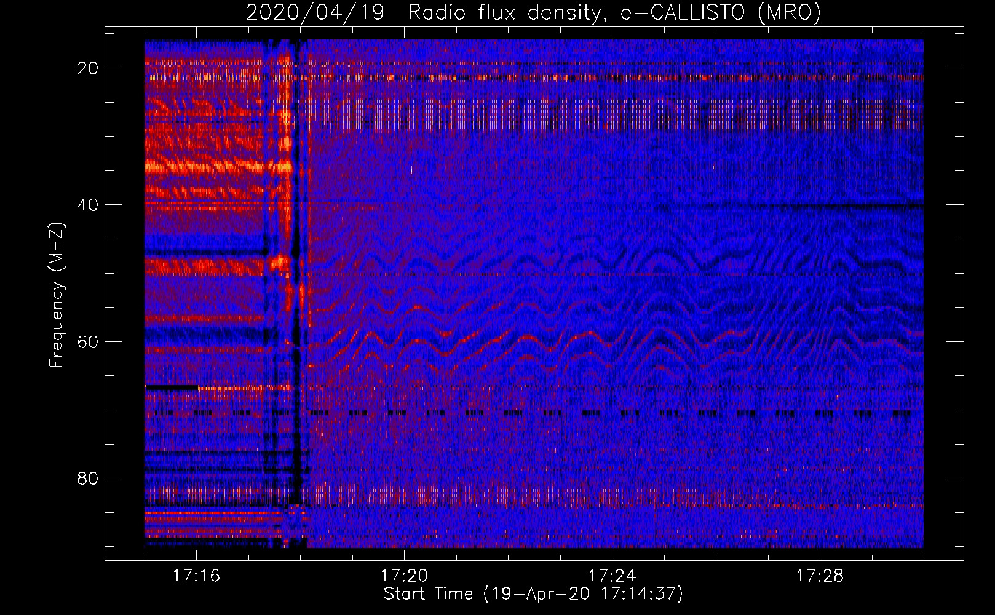
Task: Click the 'Start Time (19-Apr-20 17:14:37)' label
Action: point(533,594)
